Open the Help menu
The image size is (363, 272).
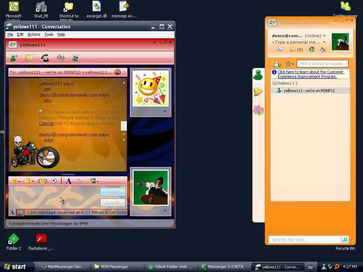pos(61,34)
